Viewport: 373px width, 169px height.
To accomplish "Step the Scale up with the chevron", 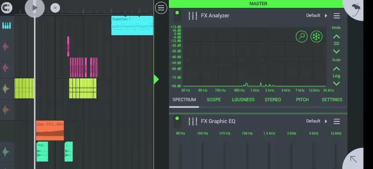I will coord(336,69).
